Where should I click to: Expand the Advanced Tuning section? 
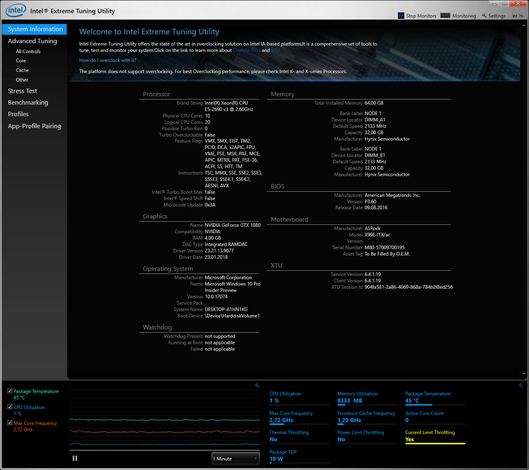[32, 41]
